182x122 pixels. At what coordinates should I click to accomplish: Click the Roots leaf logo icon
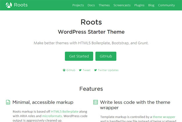point(9,5)
